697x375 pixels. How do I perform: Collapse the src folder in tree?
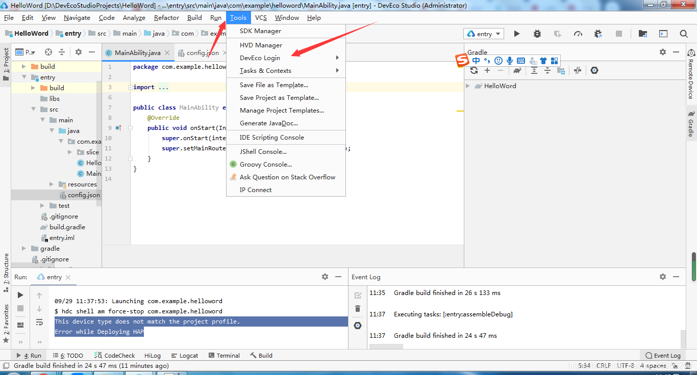[x=34, y=110]
